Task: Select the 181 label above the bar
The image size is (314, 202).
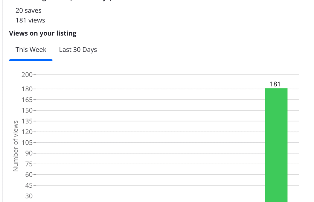Action: (275, 84)
